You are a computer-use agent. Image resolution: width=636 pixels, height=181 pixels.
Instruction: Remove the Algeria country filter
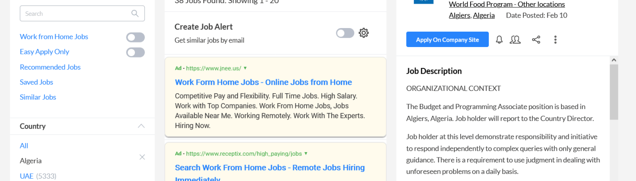tap(142, 157)
